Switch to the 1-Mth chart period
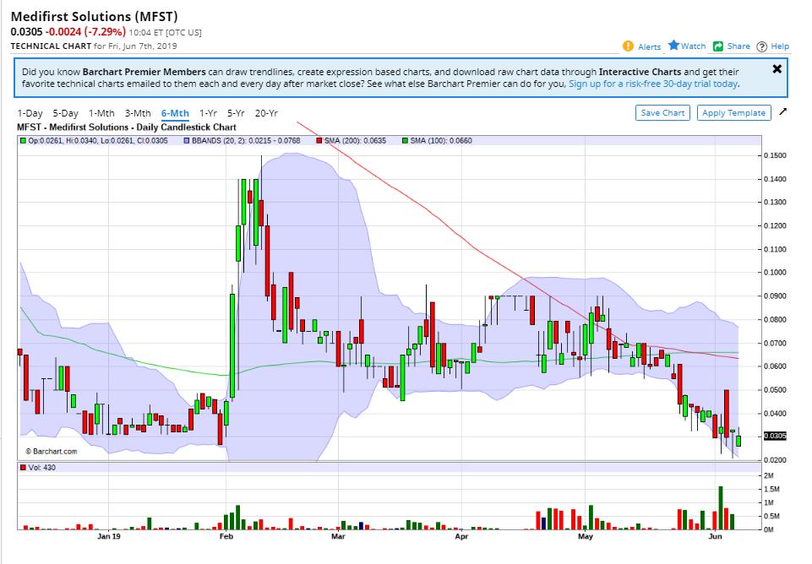The image size is (812, 564). coord(101,113)
